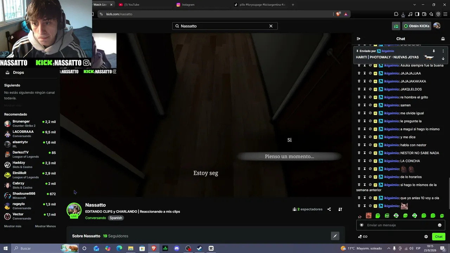Image resolution: width=450 pixels, height=253 pixels.
Task: Delete the 'samen' chat message
Action: click(x=359, y=105)
